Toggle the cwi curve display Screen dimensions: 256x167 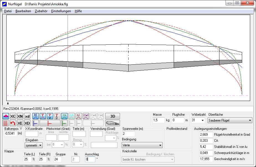coord(86,116)
